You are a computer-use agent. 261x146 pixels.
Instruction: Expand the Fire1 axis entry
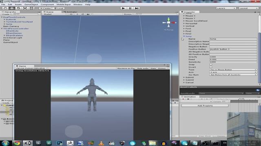pos(184,29)
